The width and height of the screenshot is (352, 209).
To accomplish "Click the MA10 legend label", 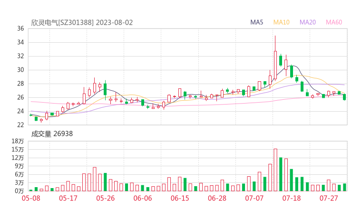I will point(281,22).
